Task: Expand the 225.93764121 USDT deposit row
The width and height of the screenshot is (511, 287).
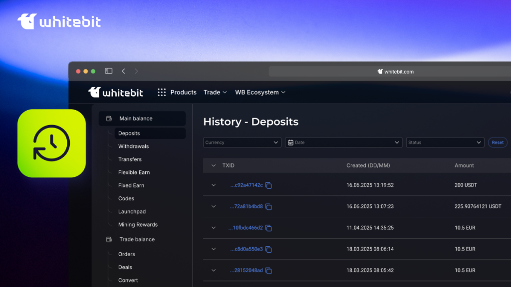Action: click(x=214, y=206)
